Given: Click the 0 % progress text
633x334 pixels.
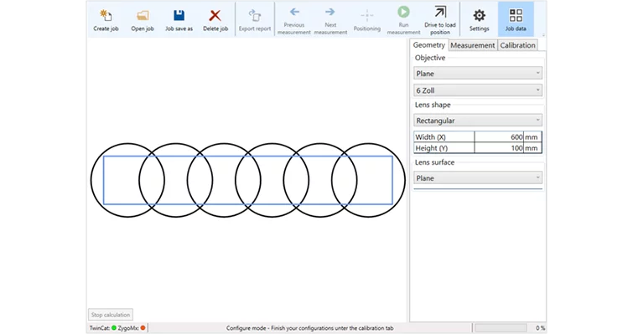Looking at the screenshot, I should [x=541, y=328].
